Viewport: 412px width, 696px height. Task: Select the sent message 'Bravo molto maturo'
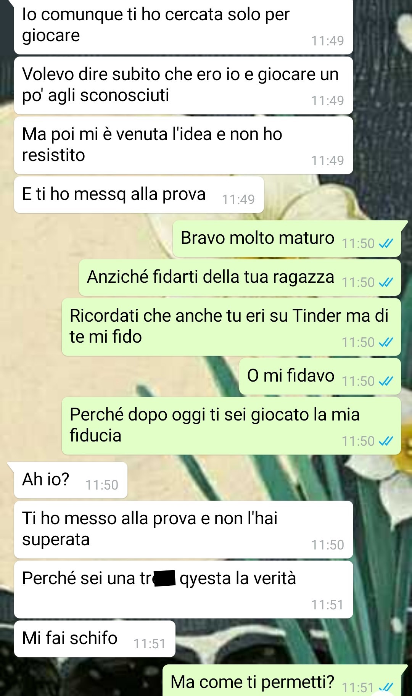click(x=286, y=238)
